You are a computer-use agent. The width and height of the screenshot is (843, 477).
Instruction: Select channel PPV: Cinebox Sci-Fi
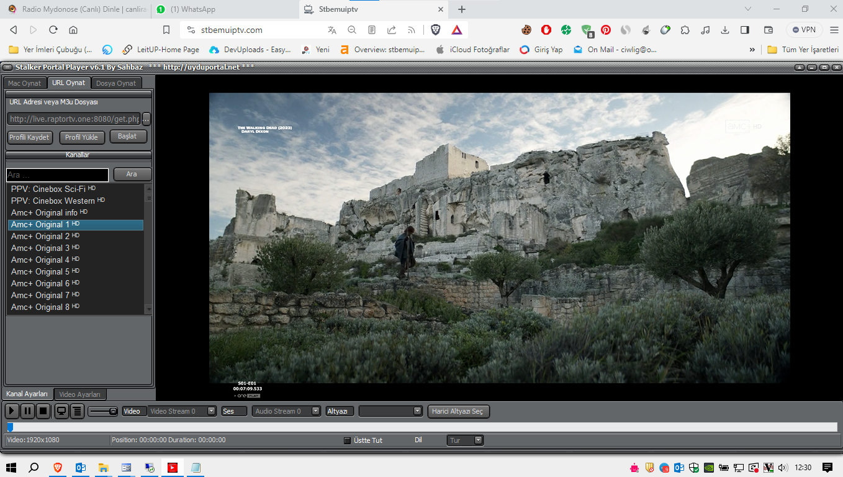click(76, 189)
